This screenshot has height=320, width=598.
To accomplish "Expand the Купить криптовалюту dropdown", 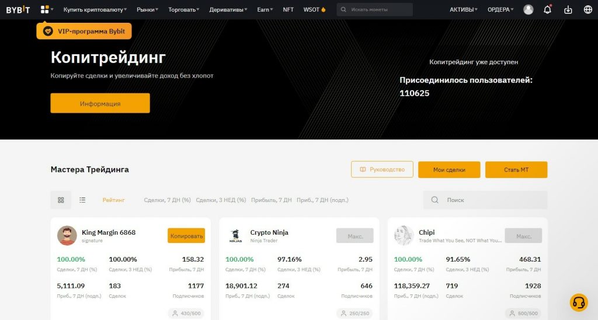I will click(95, 9).
